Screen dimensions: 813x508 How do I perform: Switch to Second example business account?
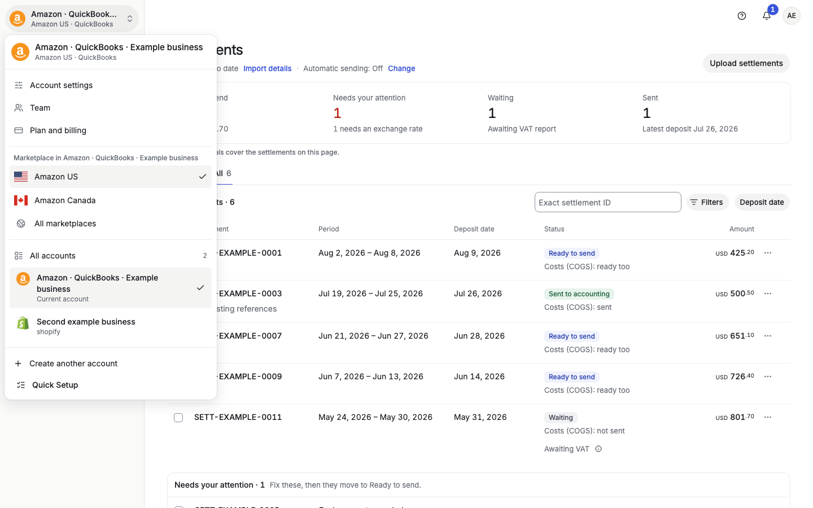tap(111, 326)
